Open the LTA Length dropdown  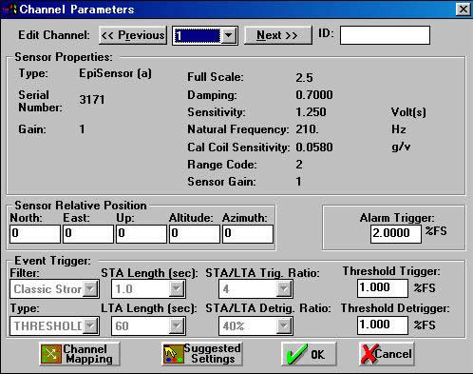pos(176,325)
